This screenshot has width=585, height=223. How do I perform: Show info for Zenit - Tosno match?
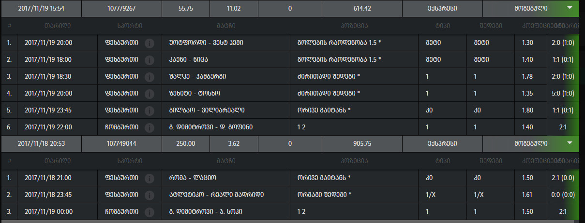coord(150,94)
